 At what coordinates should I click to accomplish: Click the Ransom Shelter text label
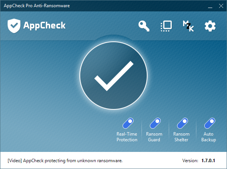pyautogui.click(x=181, y=137)
